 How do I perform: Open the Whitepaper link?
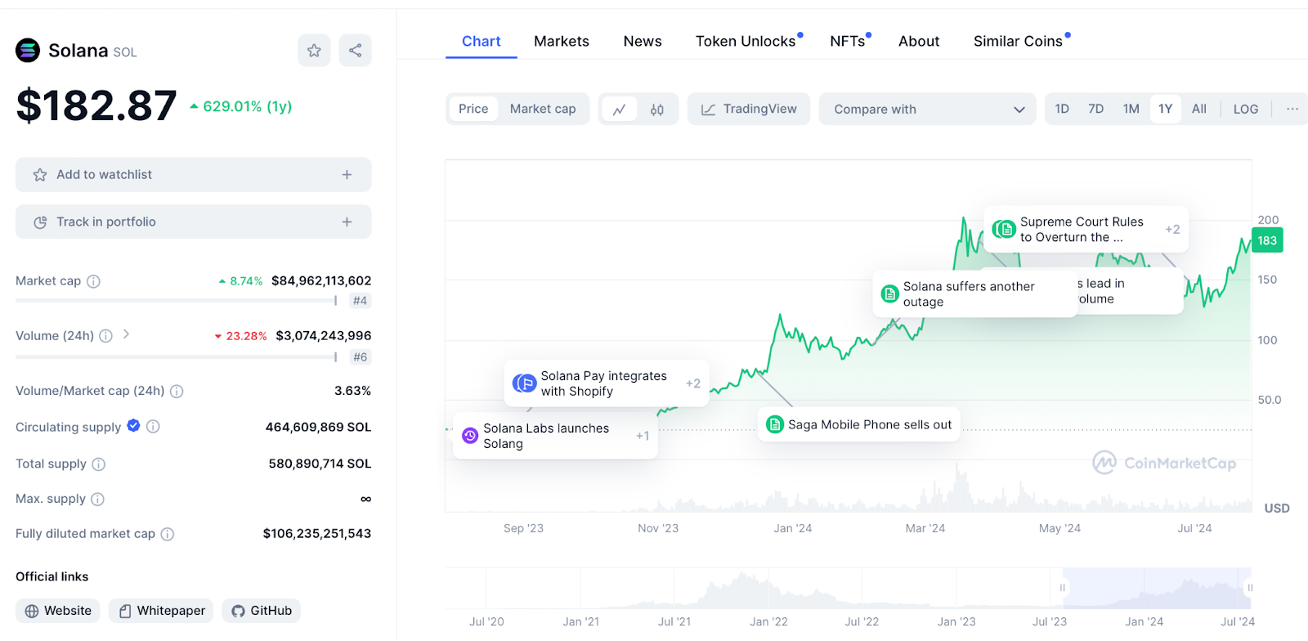point(161,611)
